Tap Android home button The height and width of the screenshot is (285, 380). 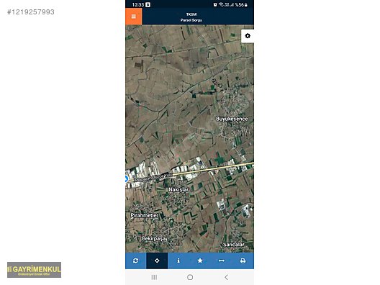pyautogui.click(x=190, y=277)
